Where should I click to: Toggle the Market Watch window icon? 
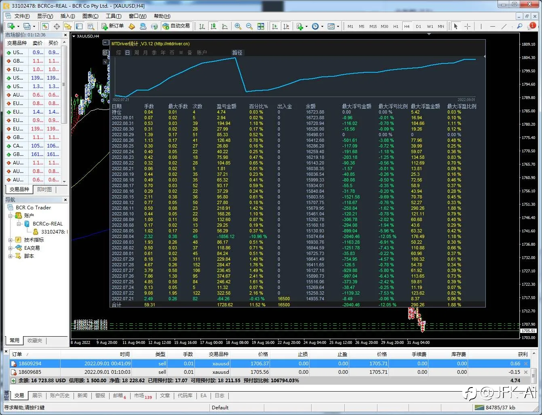click(x=45, y=26)
